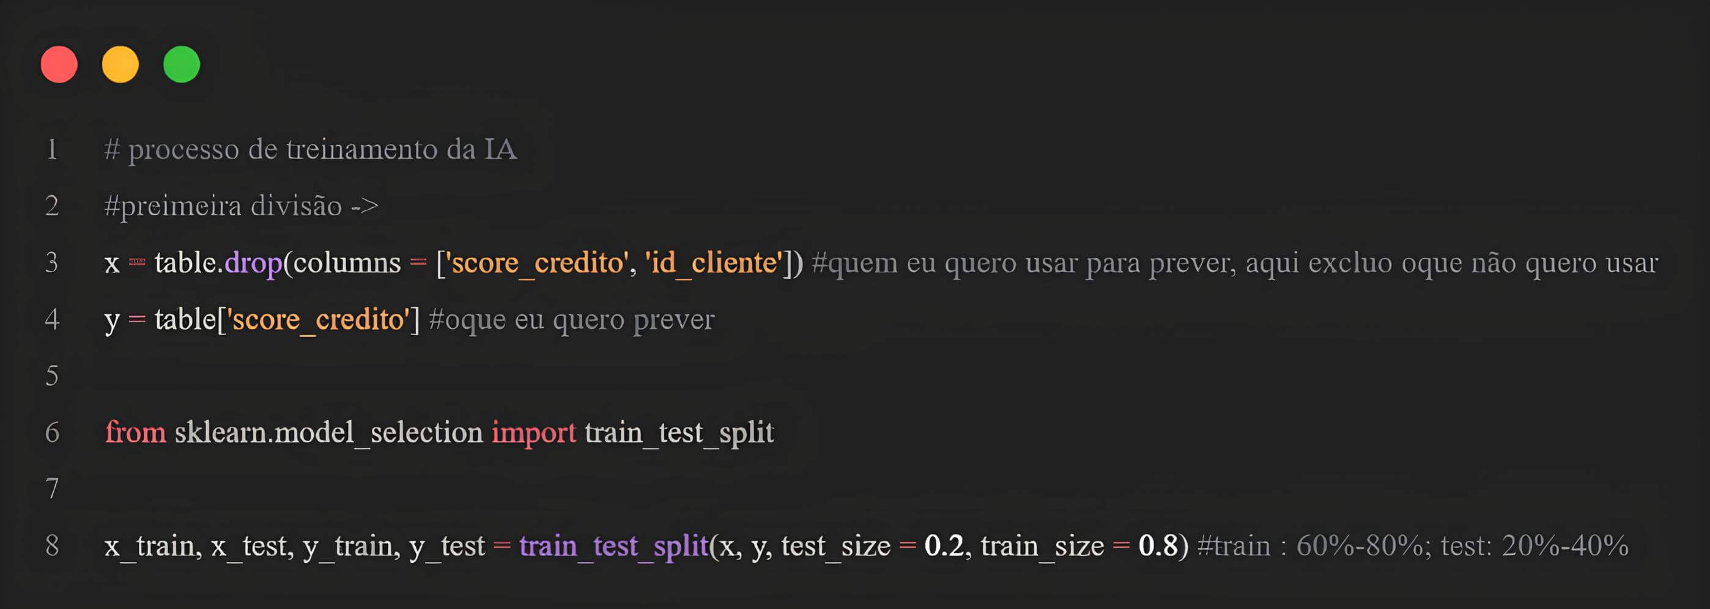Click line number 1 in the gutter

(52, 149)
